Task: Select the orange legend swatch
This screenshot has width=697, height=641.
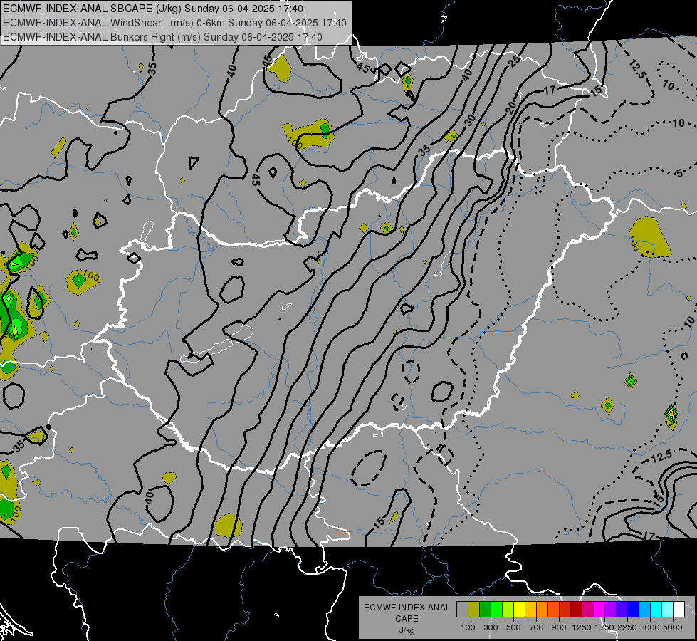Action: click(x=542, y=609)
